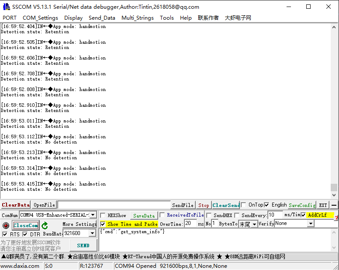Click the vertical scrollbar thumb in log
The image size is (339, 270).
click(334, 187)
